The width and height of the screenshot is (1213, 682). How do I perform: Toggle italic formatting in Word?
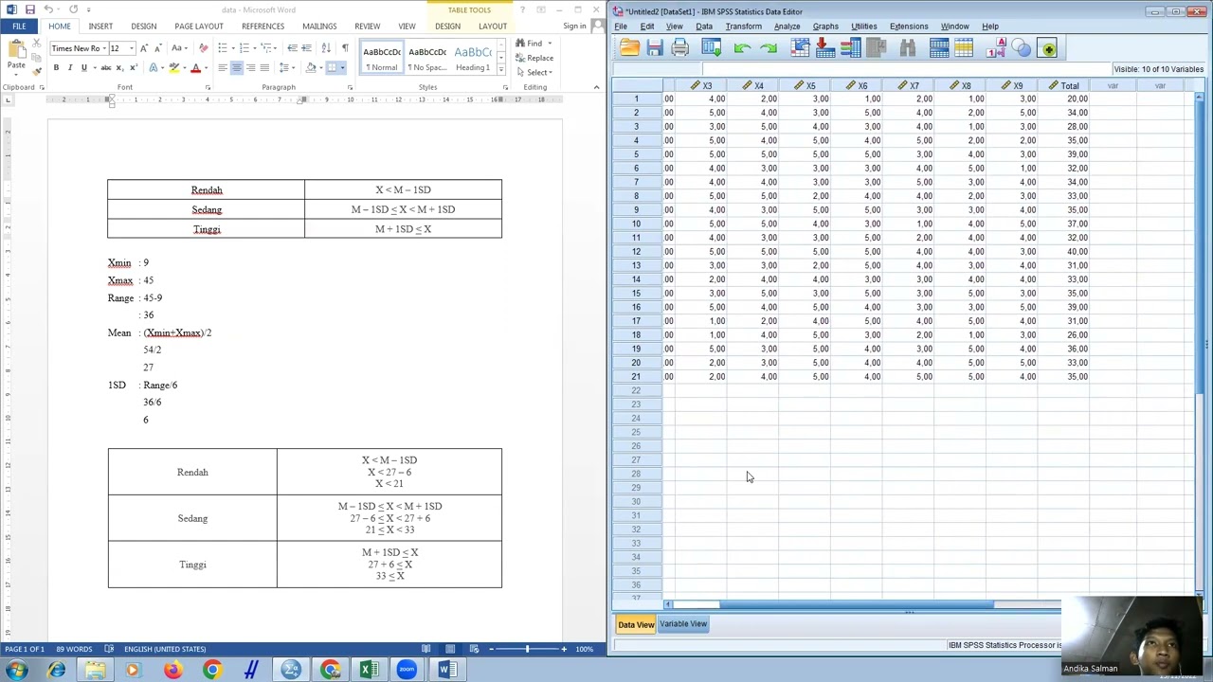(x=70, y=68)
